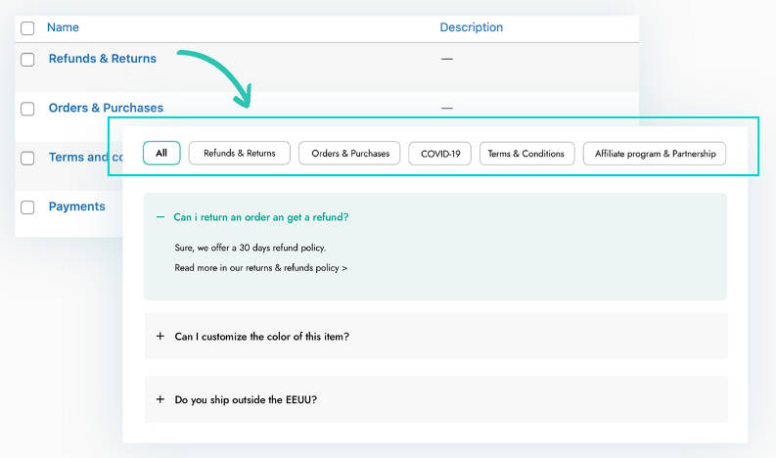Sort the table by Description column

(x=471, y=27)
